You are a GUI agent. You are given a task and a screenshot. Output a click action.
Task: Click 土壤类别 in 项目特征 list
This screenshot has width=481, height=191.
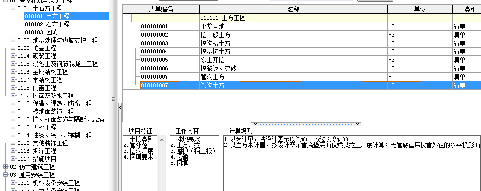tap(139, 139)
